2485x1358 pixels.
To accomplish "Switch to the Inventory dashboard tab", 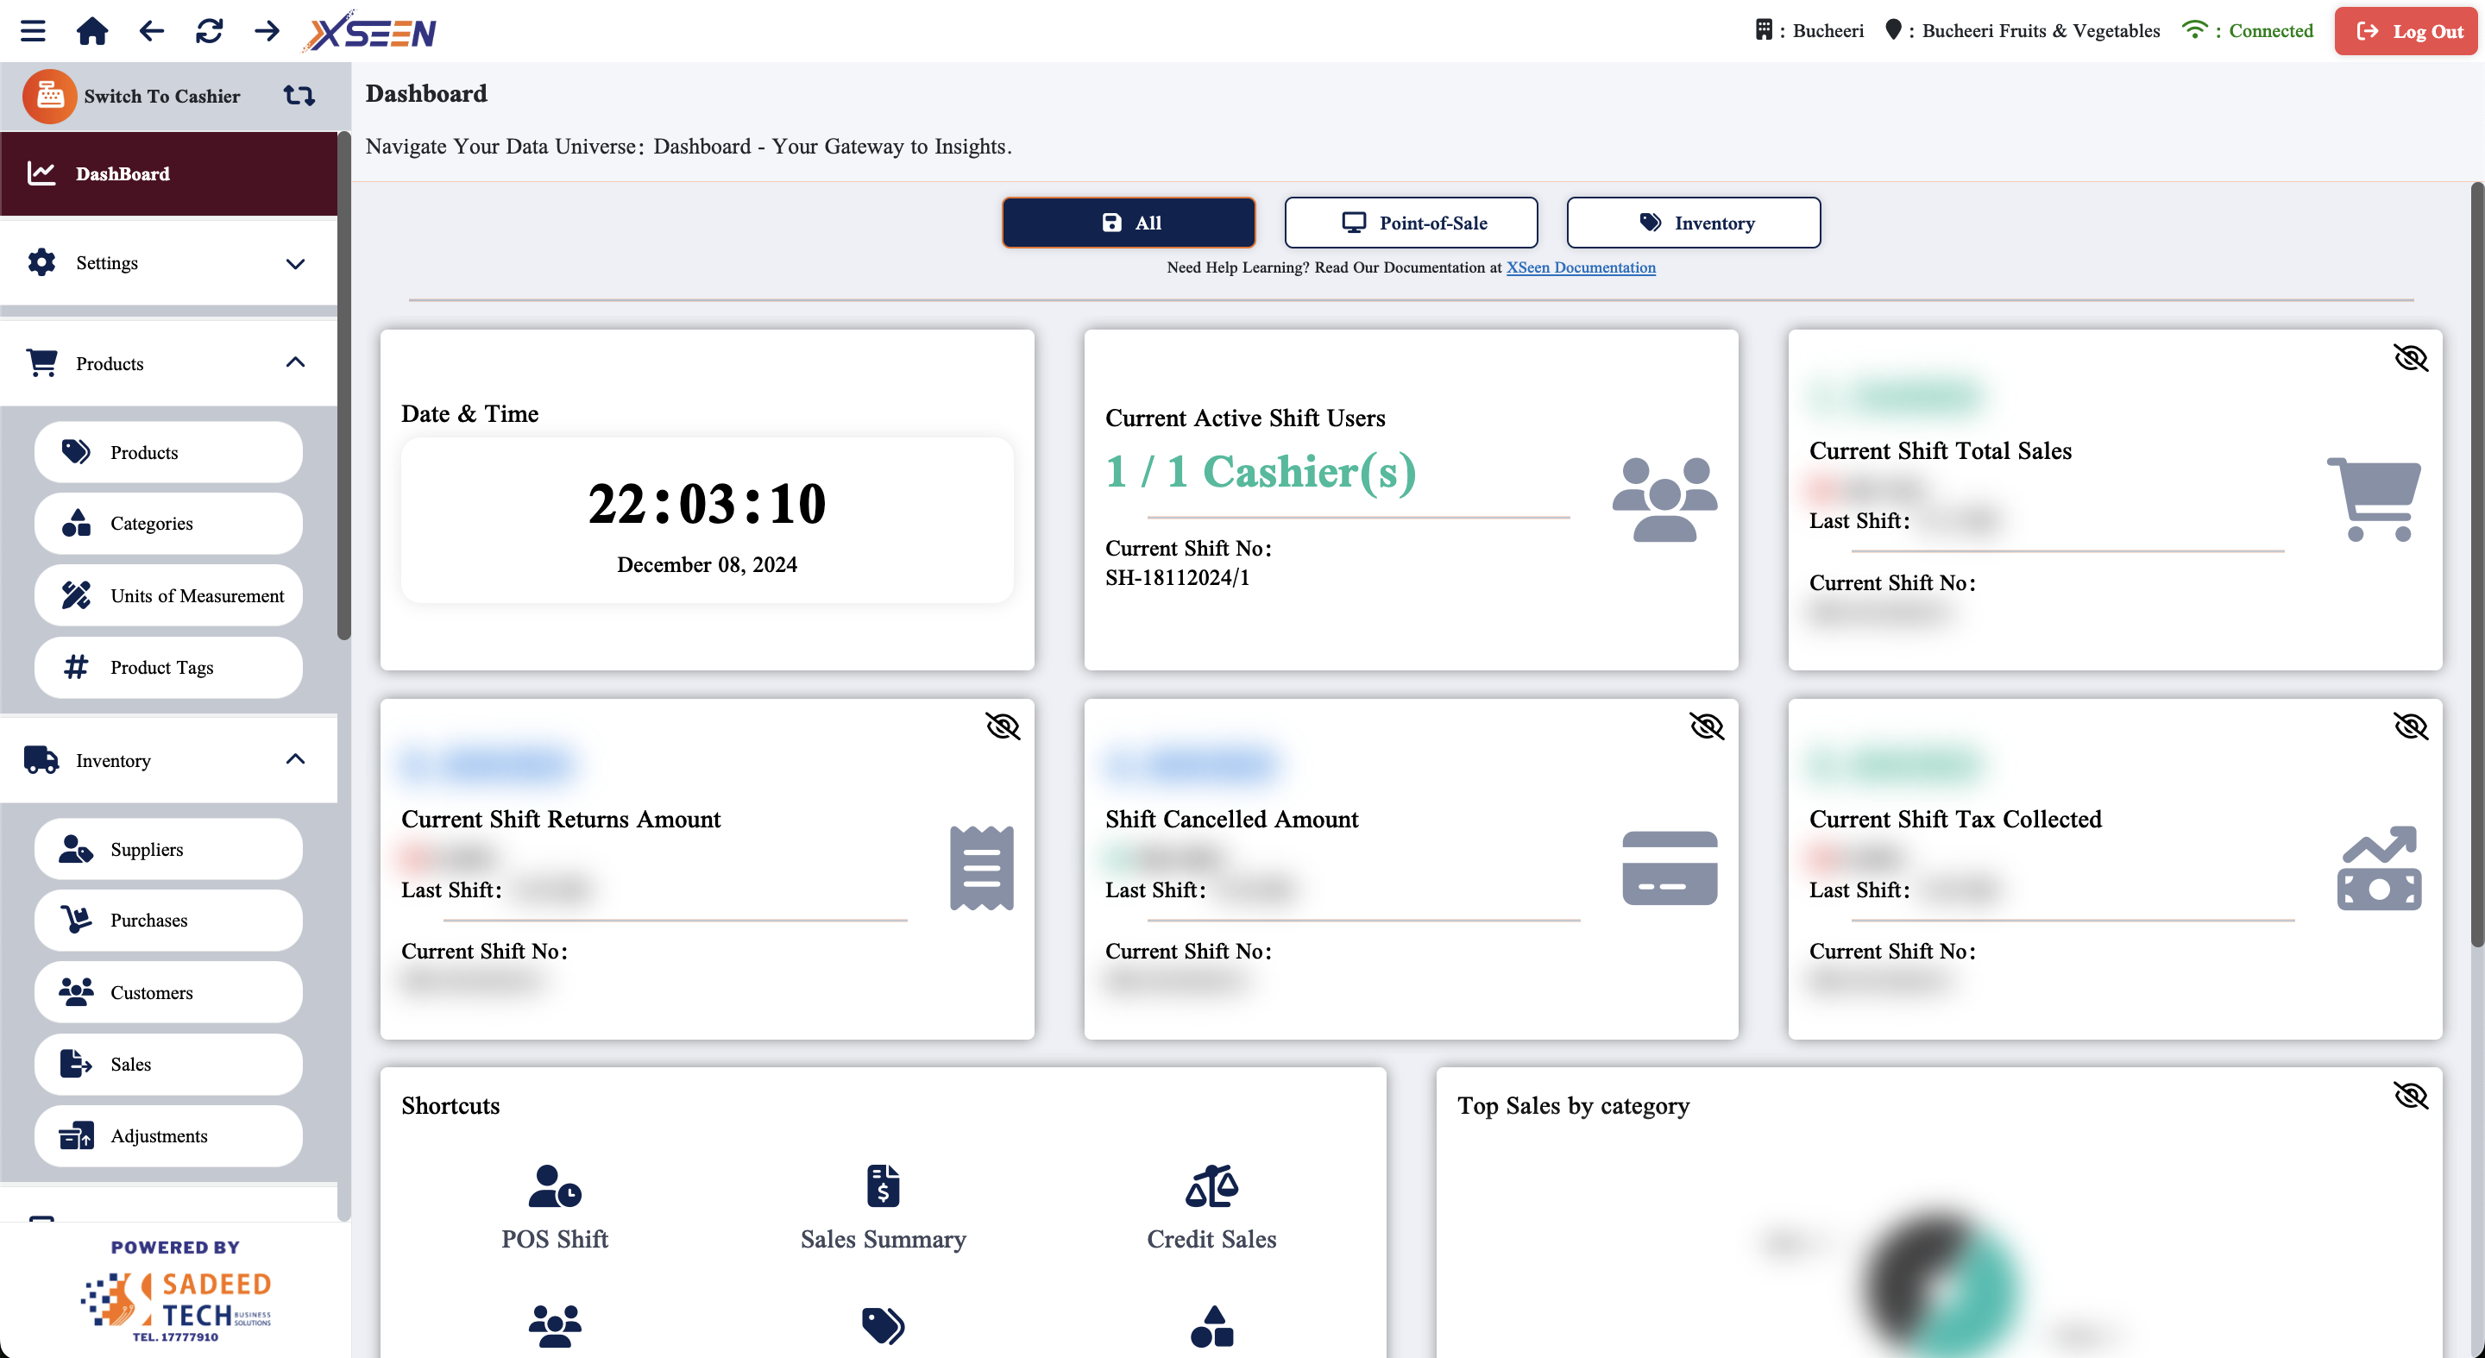I will coord(1693,223).
